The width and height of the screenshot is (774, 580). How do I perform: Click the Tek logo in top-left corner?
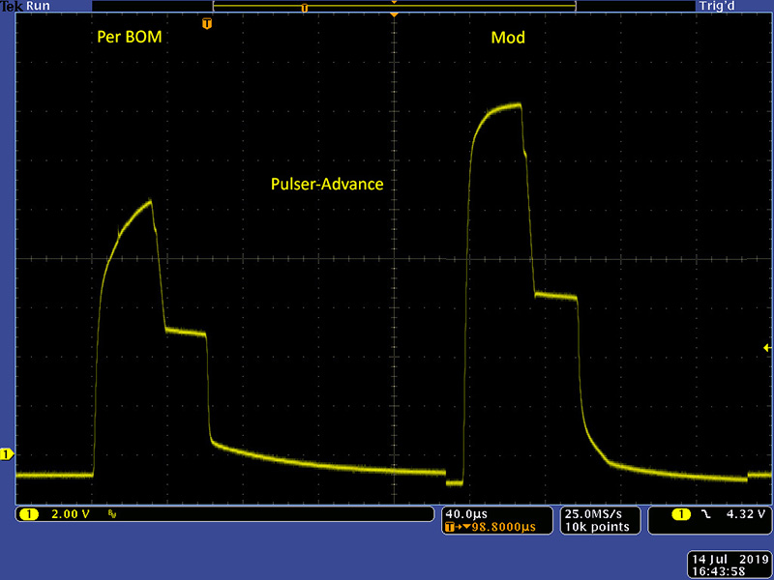pos(12,6)
